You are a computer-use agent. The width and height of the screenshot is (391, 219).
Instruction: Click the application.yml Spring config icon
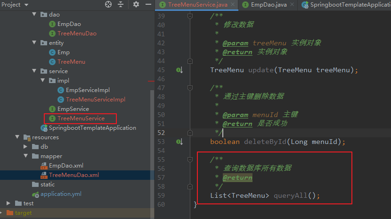click(x=35, y=194)
